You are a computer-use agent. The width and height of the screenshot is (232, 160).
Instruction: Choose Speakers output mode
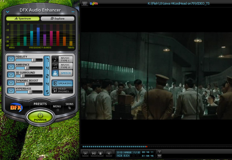62,83
